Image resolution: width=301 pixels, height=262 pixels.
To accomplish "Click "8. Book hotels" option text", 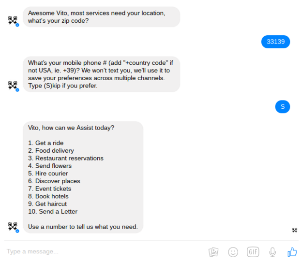I will (48, 196).
